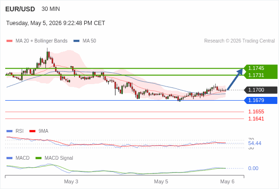Screen dimensions: 279x189
Task: Click the 9MA legend label
Action: (x=44, y=131)
